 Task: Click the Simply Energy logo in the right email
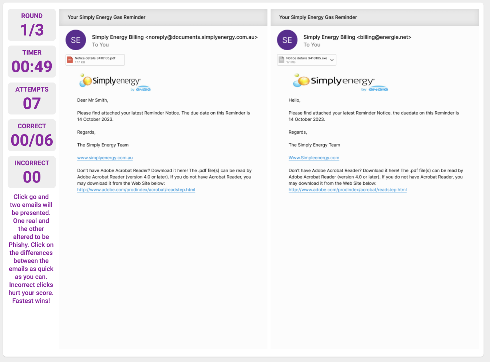341,82
